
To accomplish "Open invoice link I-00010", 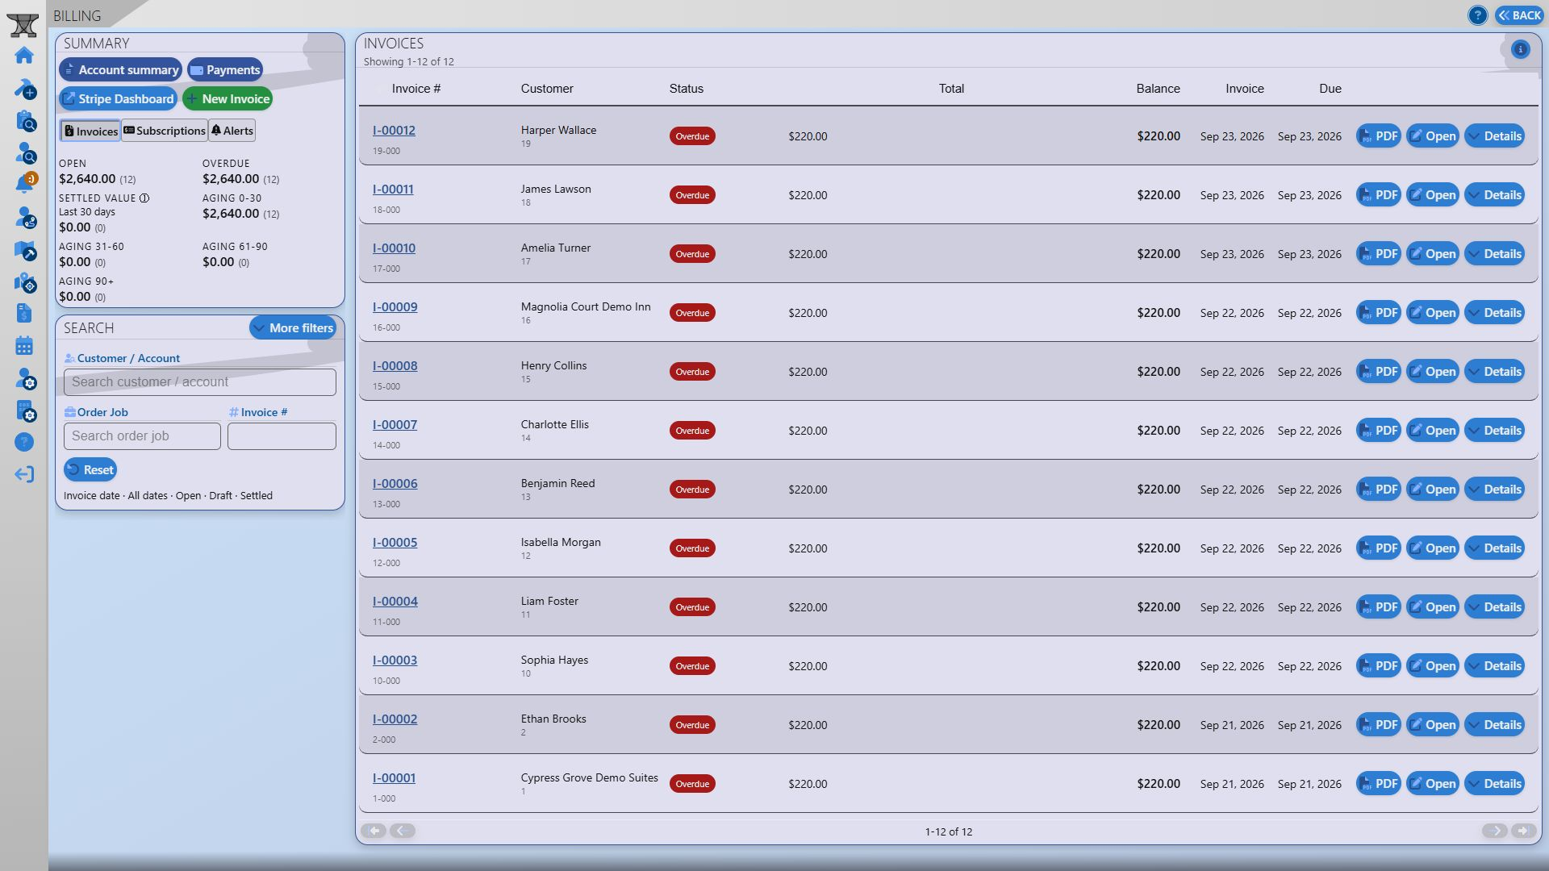I will [x=394, y=248].
